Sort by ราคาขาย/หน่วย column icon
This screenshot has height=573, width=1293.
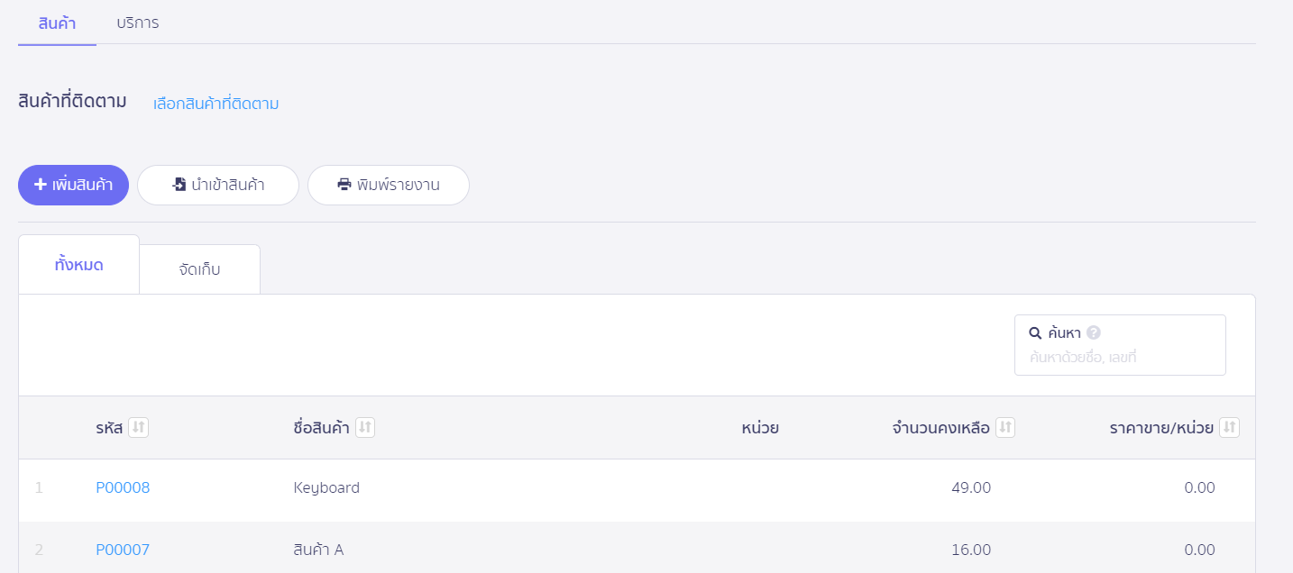click(1229, 428)
